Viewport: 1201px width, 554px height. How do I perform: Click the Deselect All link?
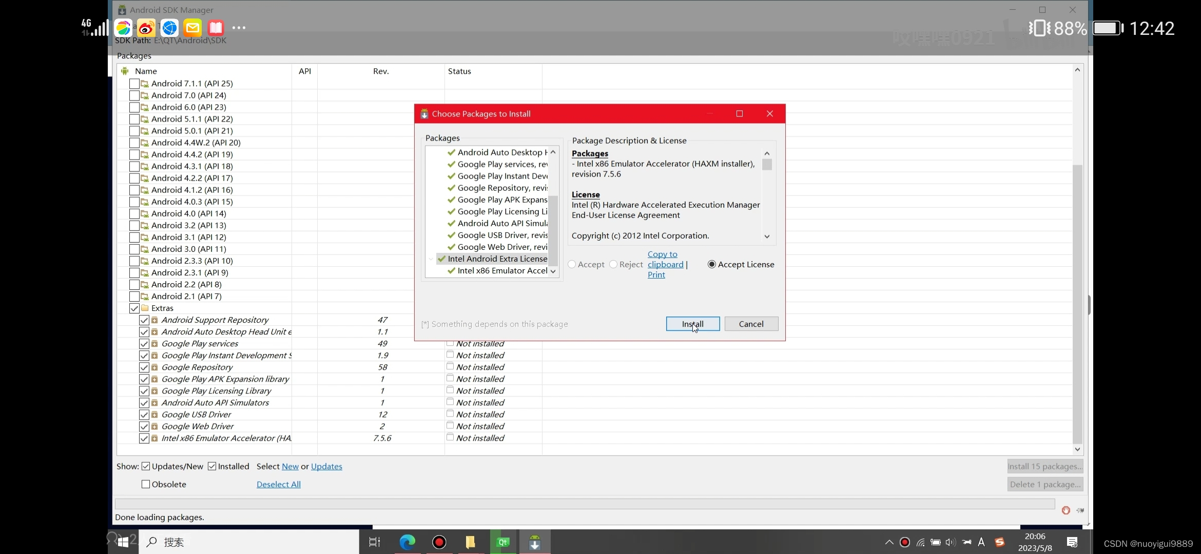click(279, 484)
